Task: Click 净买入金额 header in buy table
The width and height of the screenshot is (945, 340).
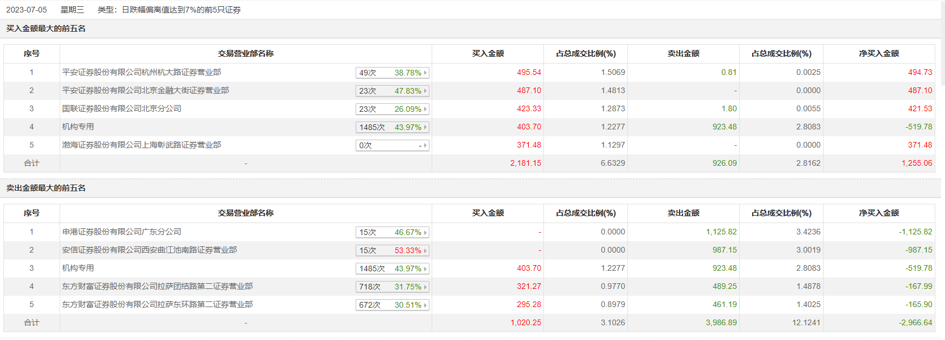Action: point(879,53)
